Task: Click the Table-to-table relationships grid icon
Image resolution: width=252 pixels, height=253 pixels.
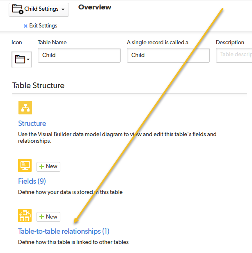Action: pos(25,216)
